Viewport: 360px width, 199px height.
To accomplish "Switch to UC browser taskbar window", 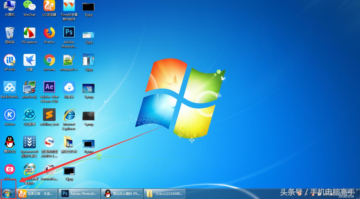I will (x=37, y=194).
